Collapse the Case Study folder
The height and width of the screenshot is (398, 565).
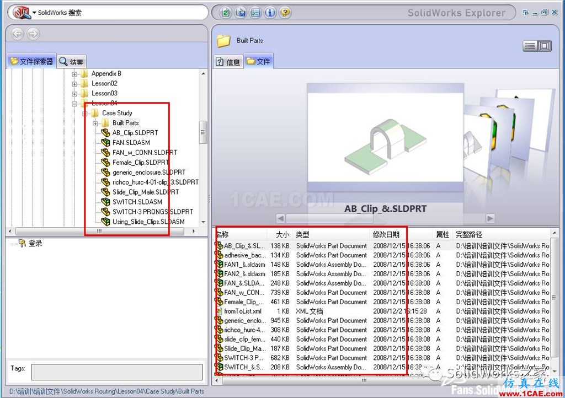click(84, 114)
